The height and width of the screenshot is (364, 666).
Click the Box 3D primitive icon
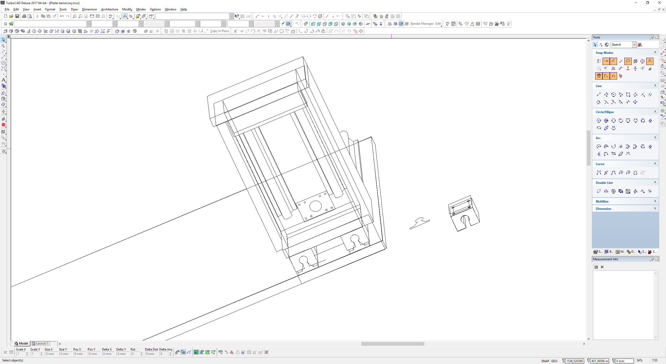pos(5,31)
